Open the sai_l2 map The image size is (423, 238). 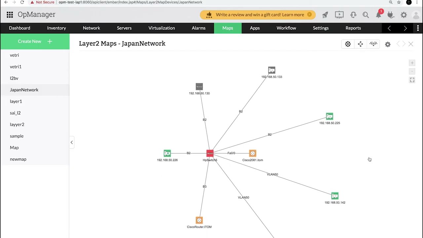click(x=35, y=113)
